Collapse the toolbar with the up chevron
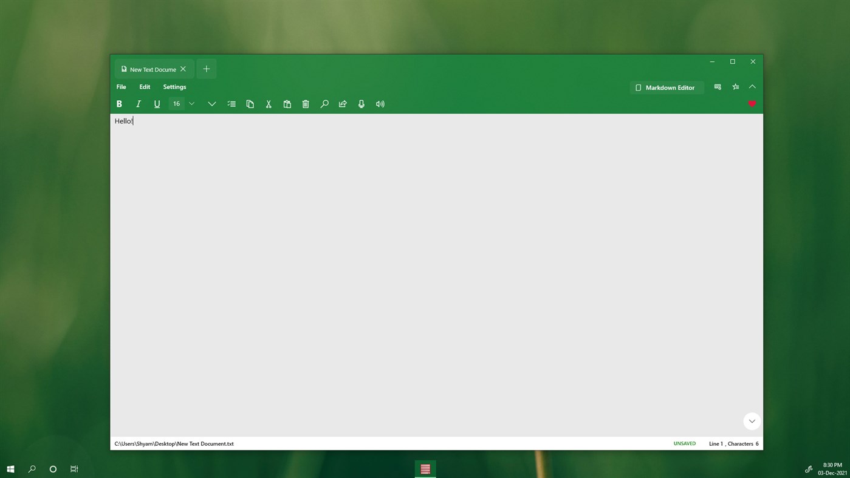 point(752,86)
